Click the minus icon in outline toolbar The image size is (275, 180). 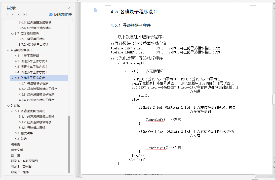coord(25,15)
